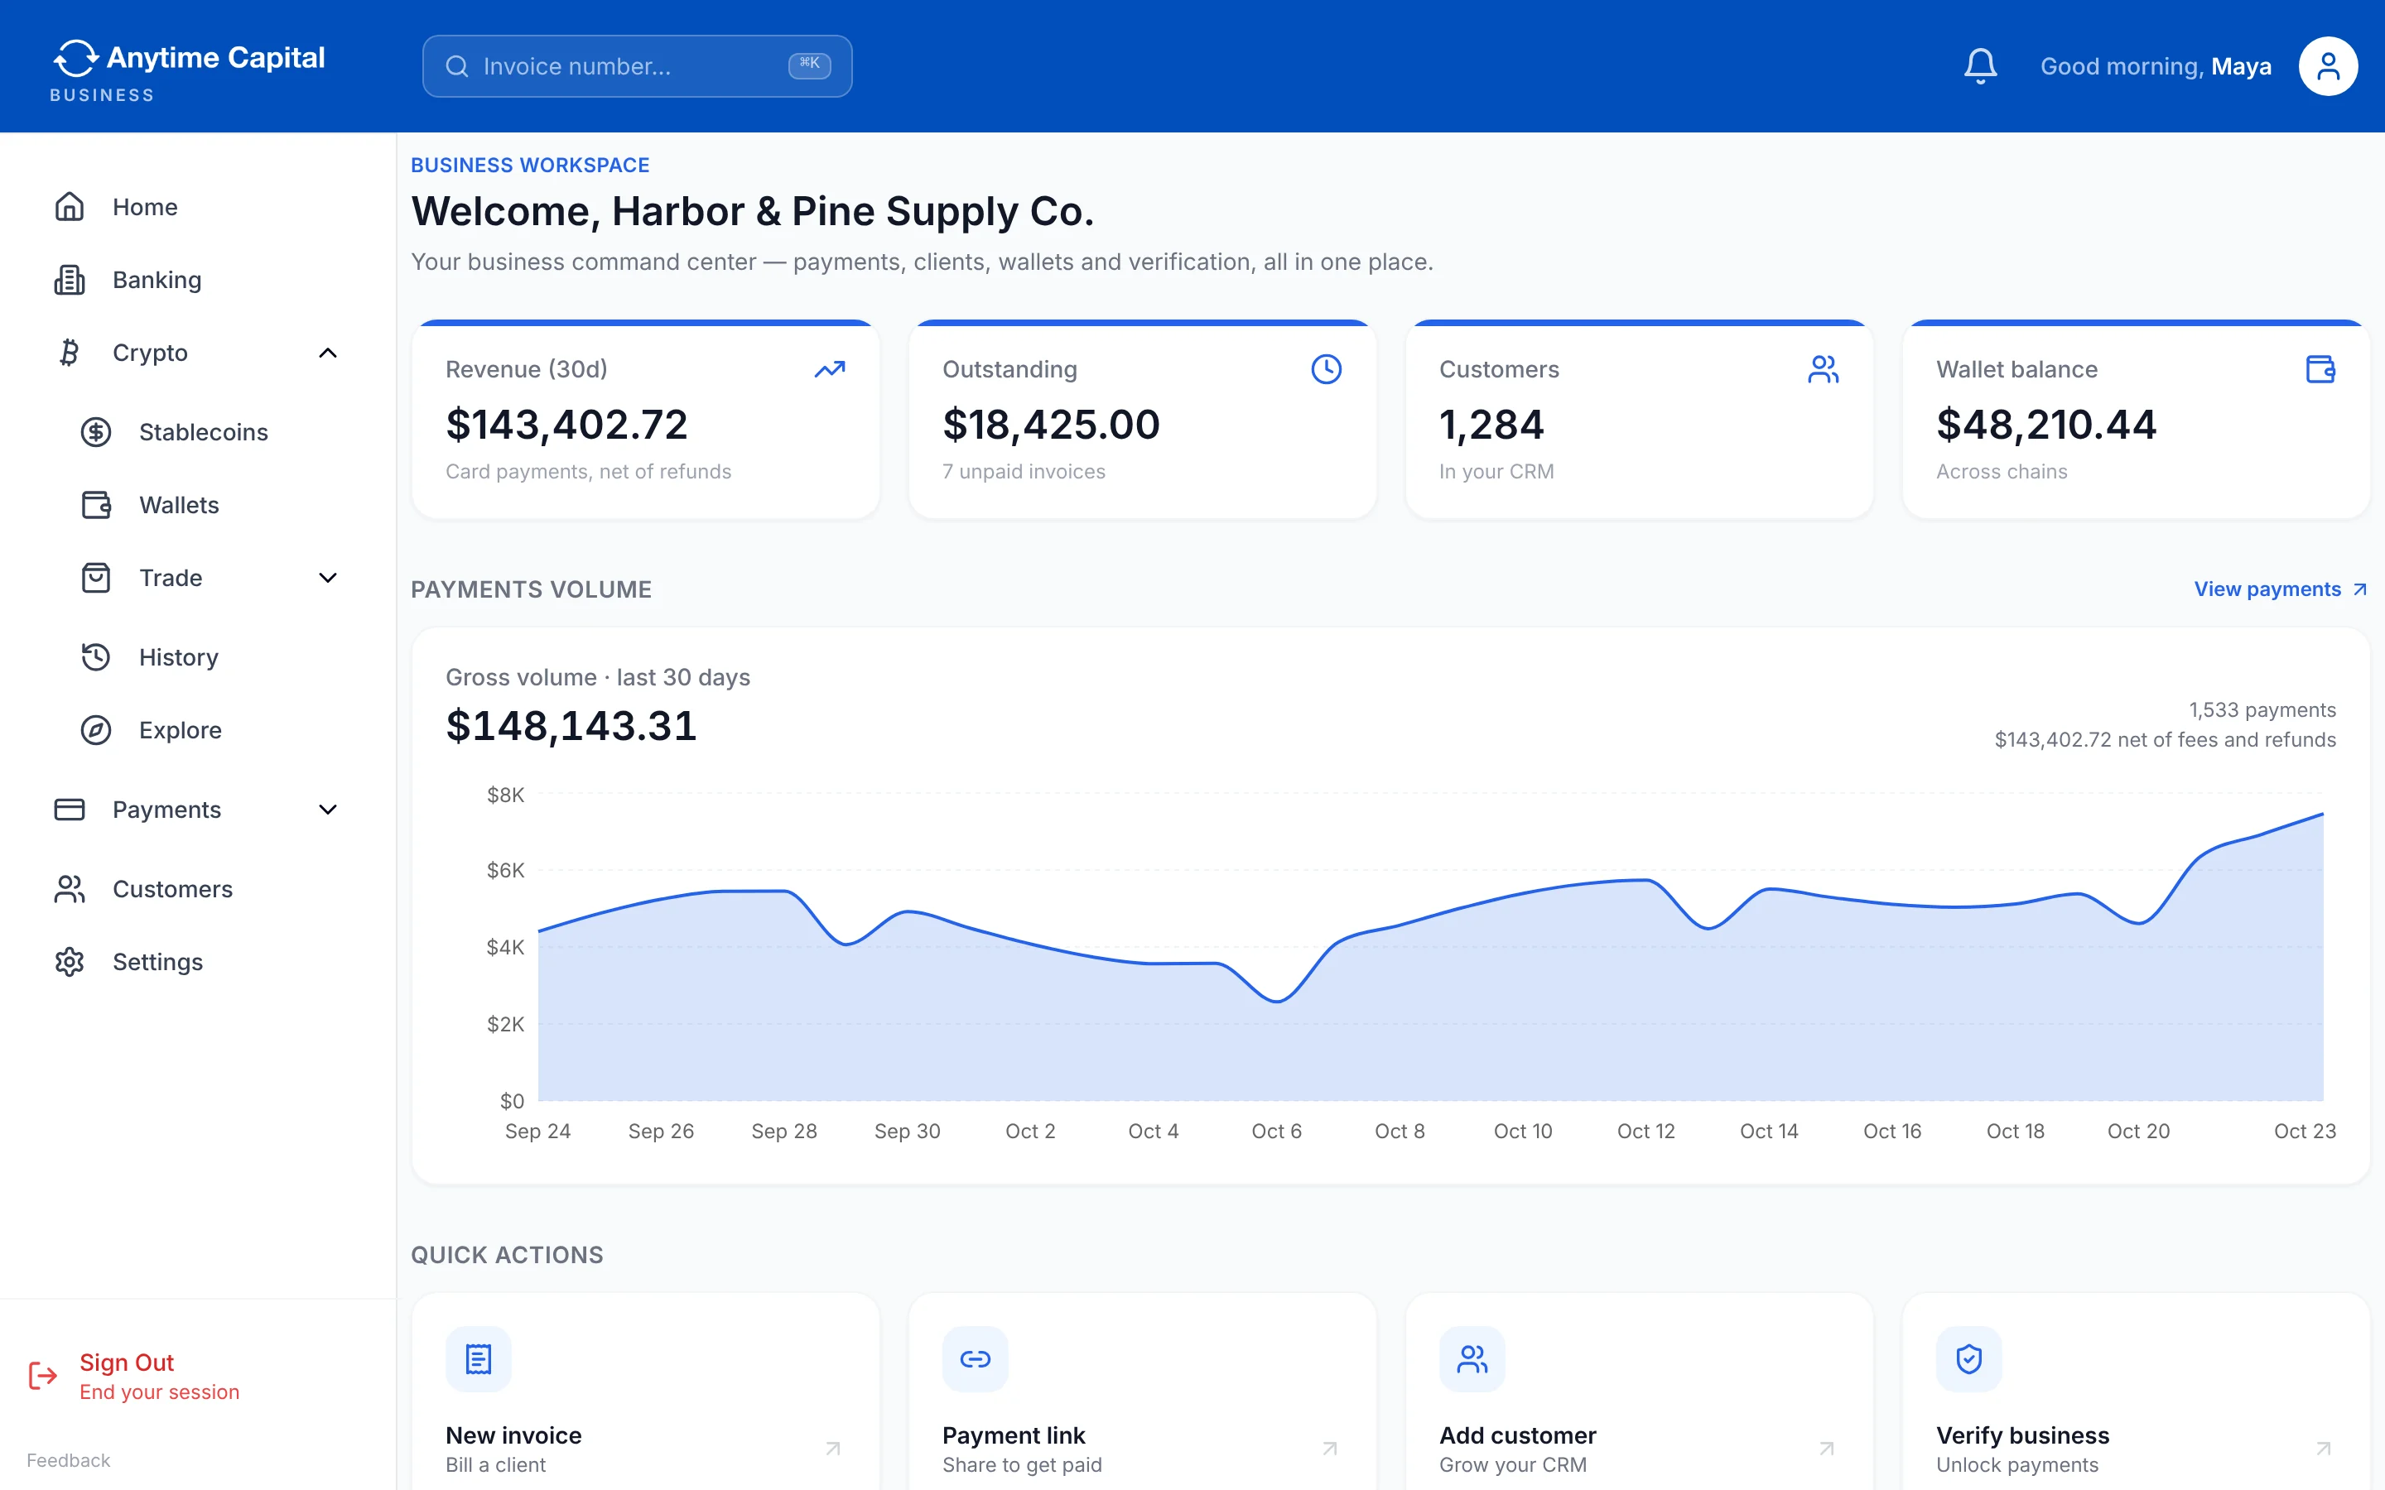Open Explore page
2385x1490 pixels.
tap(211, 730)
